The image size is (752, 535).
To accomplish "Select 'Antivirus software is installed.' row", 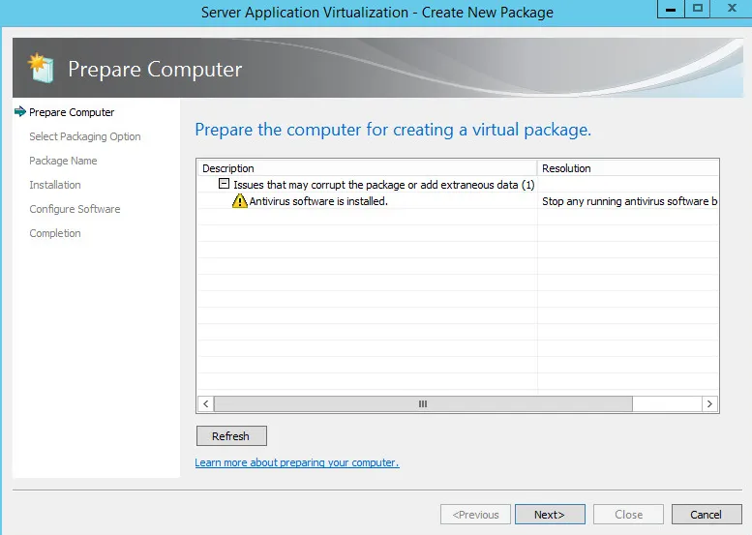I will point(458,201).
